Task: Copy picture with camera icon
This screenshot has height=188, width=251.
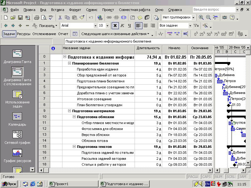Action: 225,17
